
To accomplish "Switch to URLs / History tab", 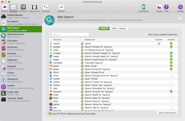I will click(119, 28).
